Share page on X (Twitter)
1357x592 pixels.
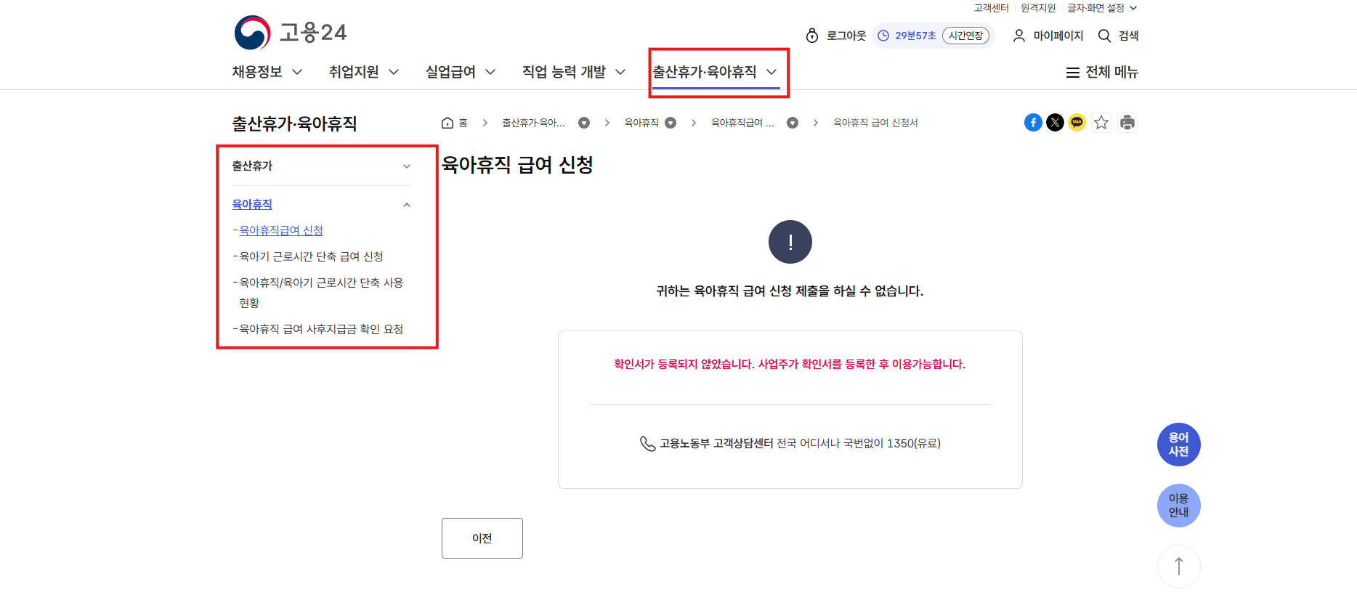pos(1055,123)
